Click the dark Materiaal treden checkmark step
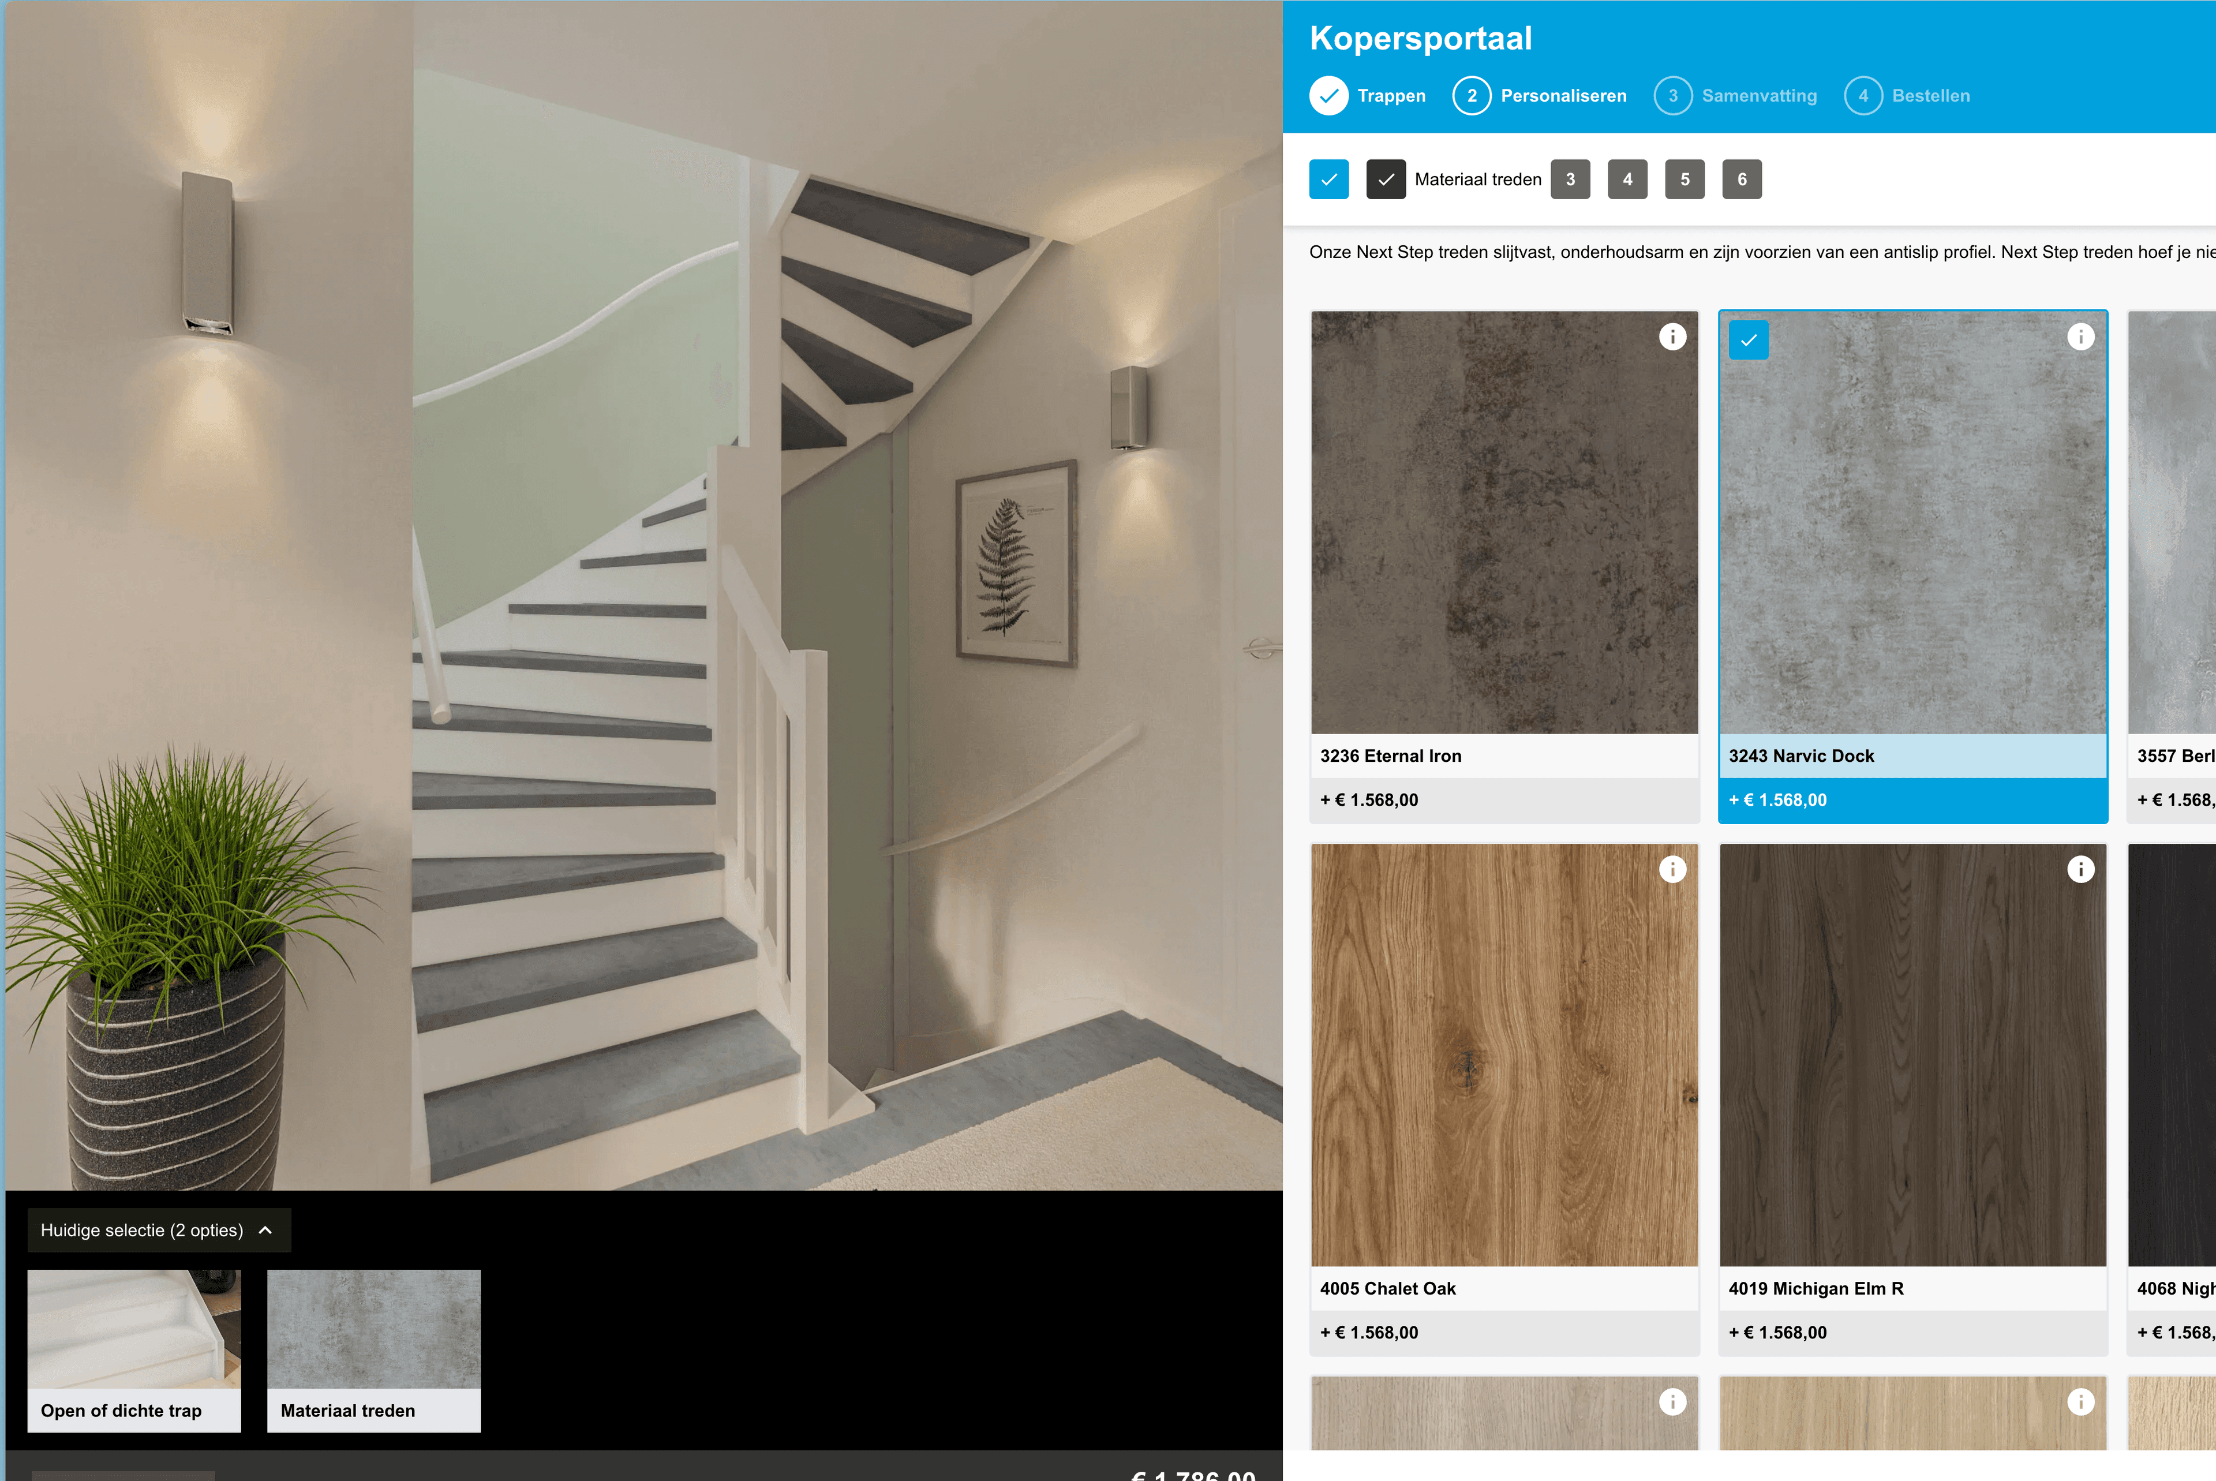The height and width of the screenshot is (1481, 2216). pos(1385,179)
